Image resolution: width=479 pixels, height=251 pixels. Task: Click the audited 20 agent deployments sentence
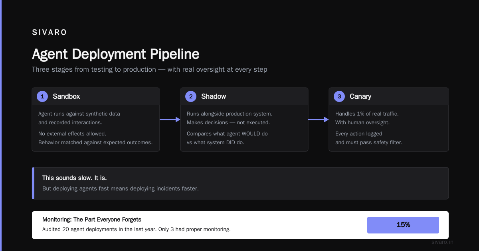(137, 229)
